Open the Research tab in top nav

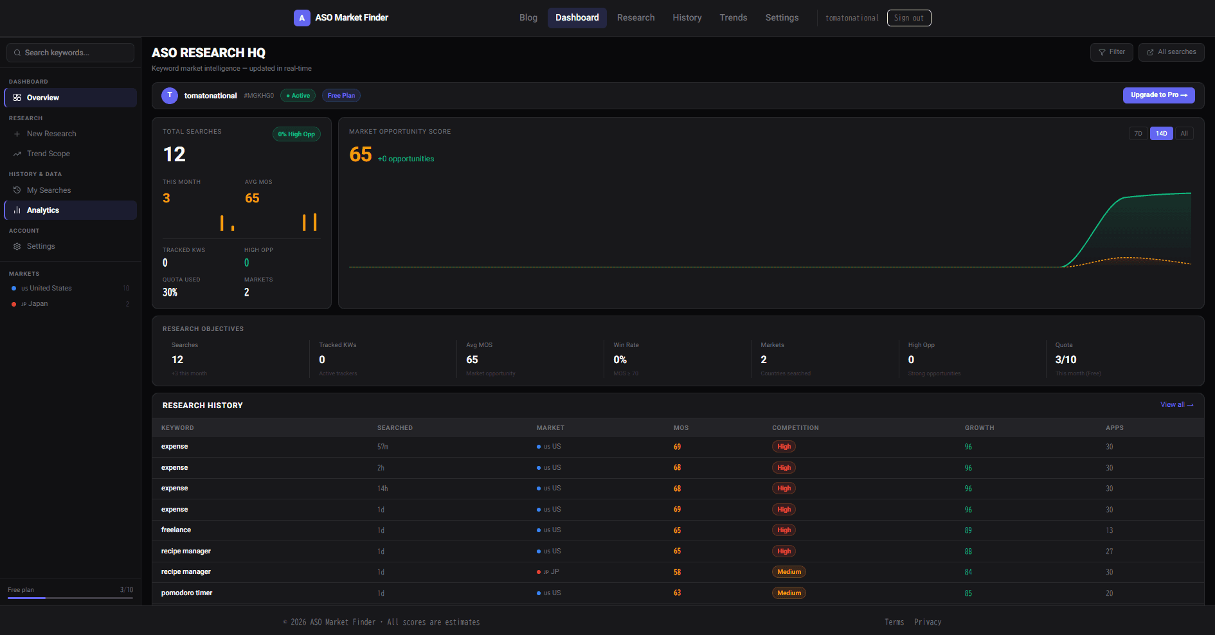pos(636,18)
